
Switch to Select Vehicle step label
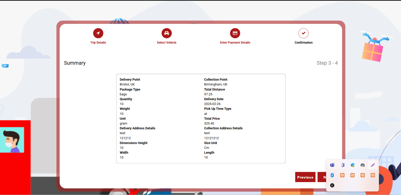(x=166, y=43)
